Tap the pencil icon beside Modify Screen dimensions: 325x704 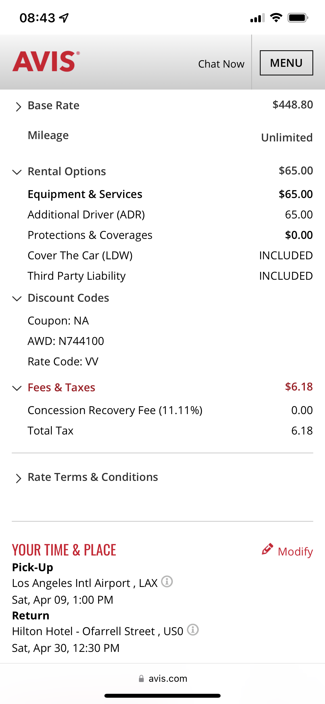(x=267, y=549)
